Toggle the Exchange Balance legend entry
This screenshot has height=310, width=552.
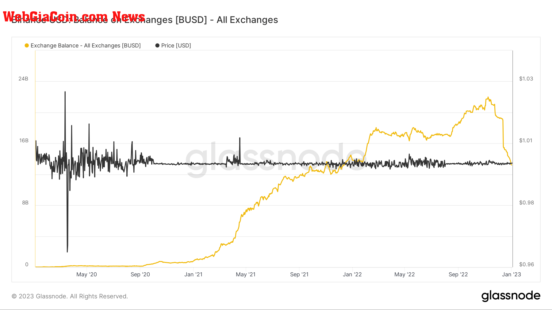point(83,46)
